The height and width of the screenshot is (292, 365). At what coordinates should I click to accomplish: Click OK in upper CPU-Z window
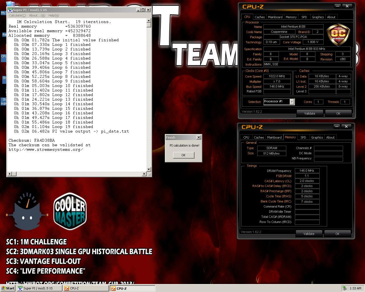click(x=338, y=113)
